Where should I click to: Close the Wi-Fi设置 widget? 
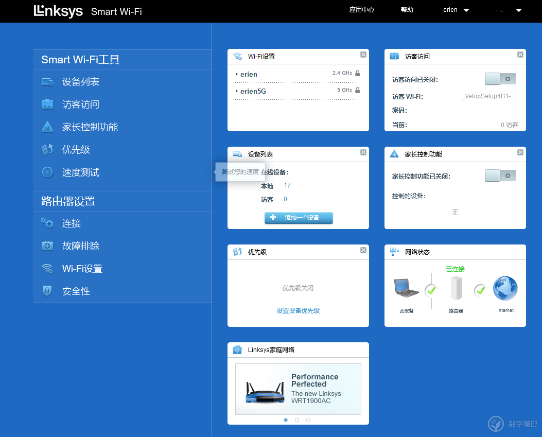click(363, 55)
